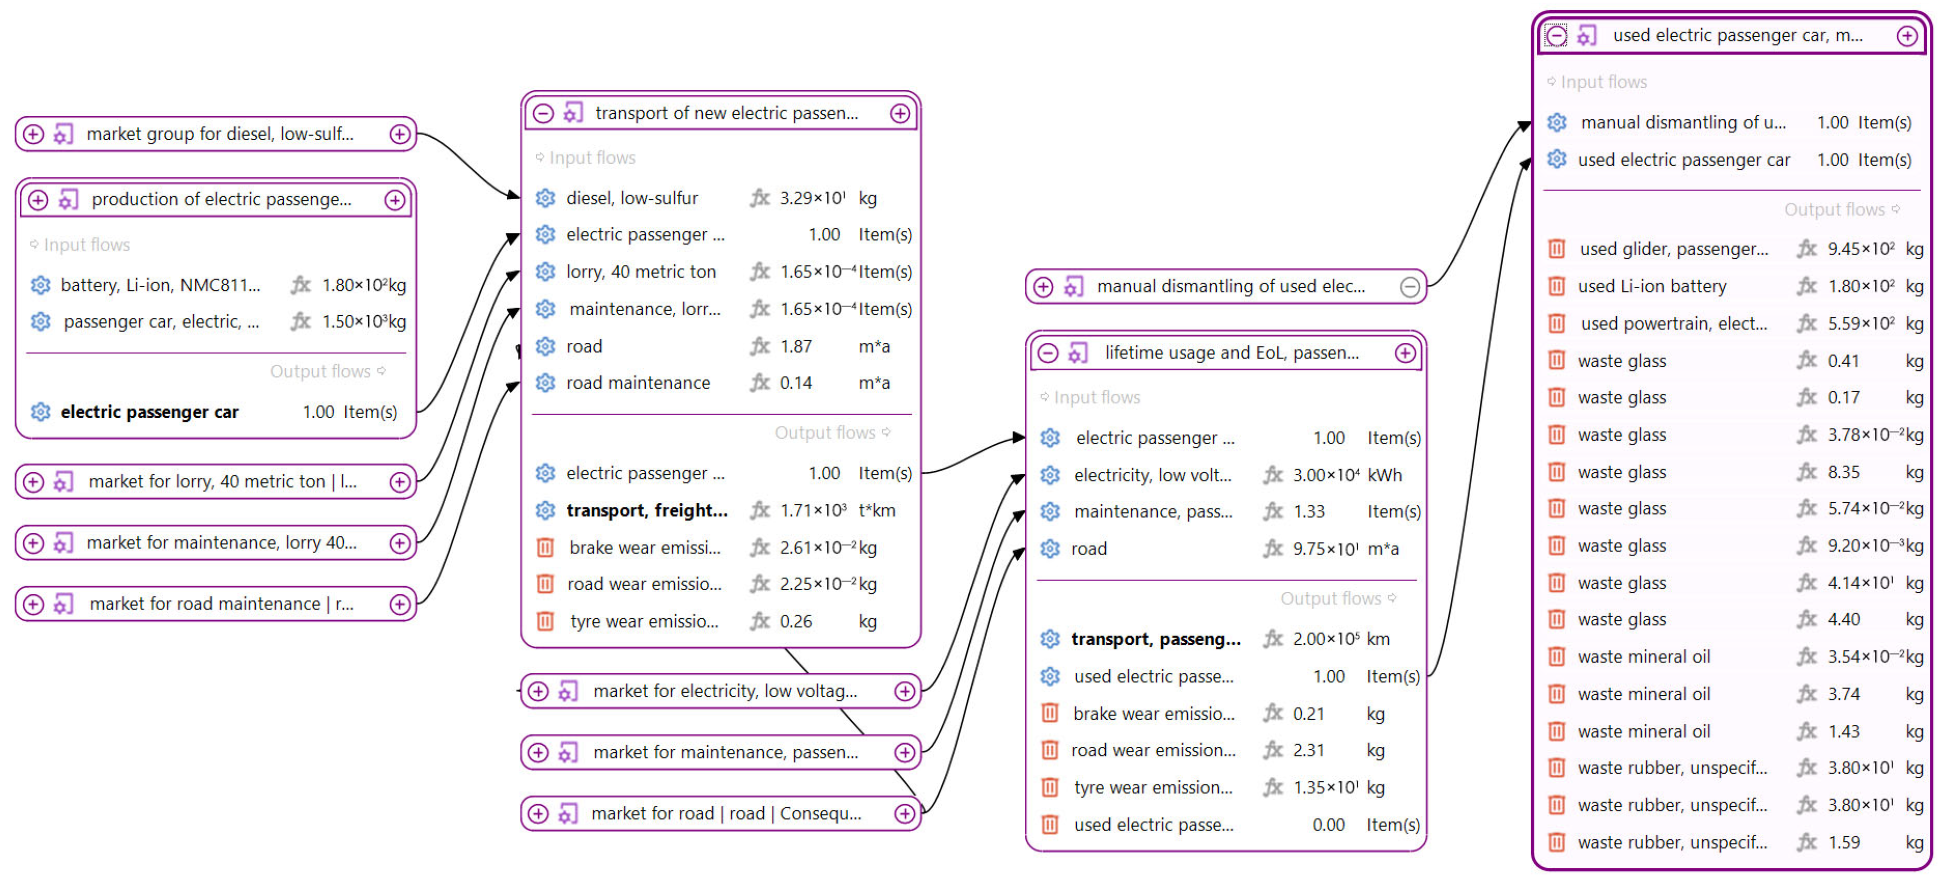
Task: Click fx formula icon on diesel, low-sulfur row
Action: (759, 198)
